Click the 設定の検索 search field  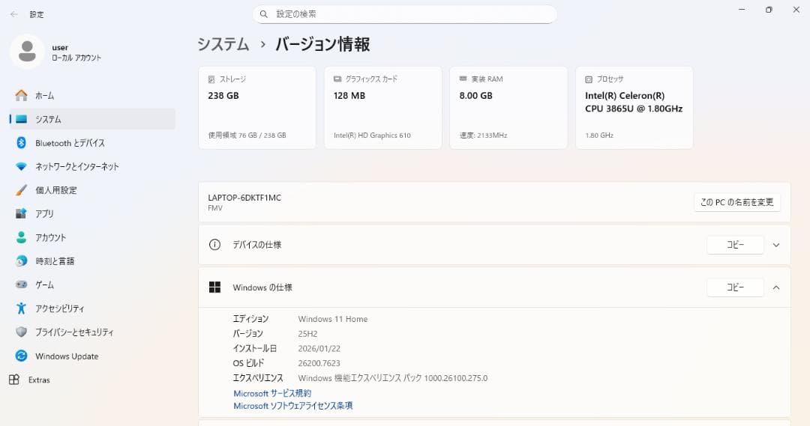(404, 14)
